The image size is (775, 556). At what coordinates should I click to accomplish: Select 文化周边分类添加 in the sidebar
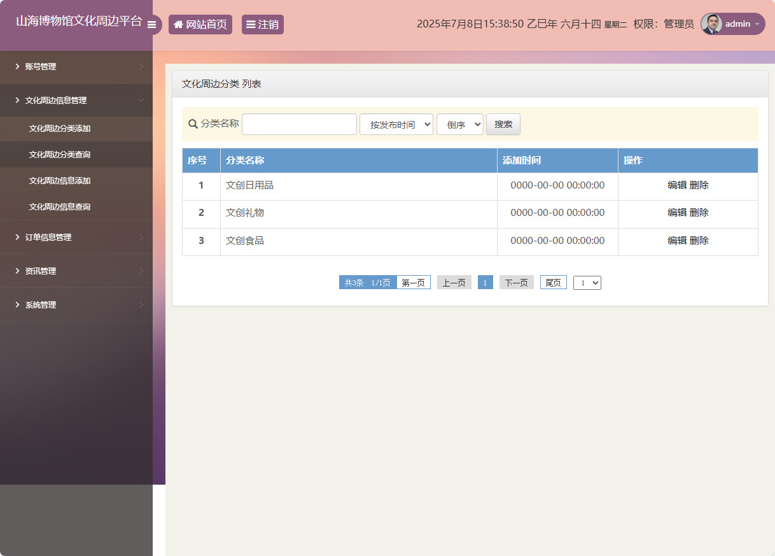coord(60,129)
